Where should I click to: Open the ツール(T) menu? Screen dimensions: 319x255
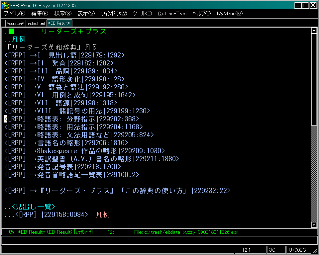pyautogui.click(x=143, y=14)
